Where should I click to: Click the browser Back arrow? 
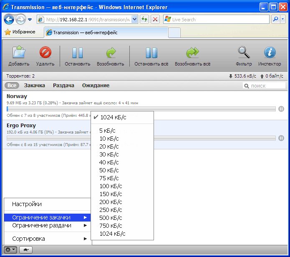(x=9, y=19)
